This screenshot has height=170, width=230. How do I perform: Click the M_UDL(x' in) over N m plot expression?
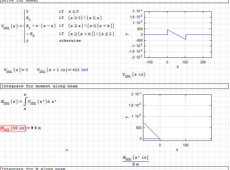pos(135,160)
